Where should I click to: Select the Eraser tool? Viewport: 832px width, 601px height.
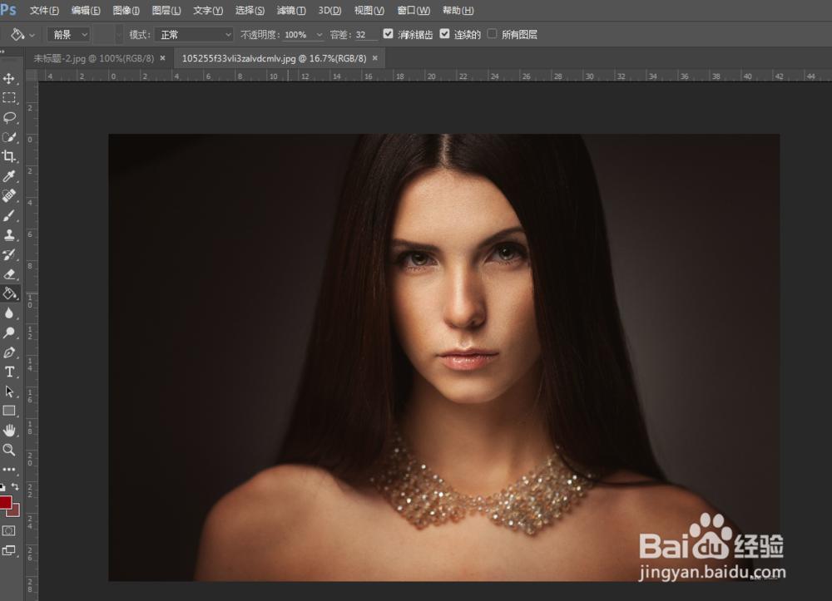pyautogui.click(x=9, y=274)
